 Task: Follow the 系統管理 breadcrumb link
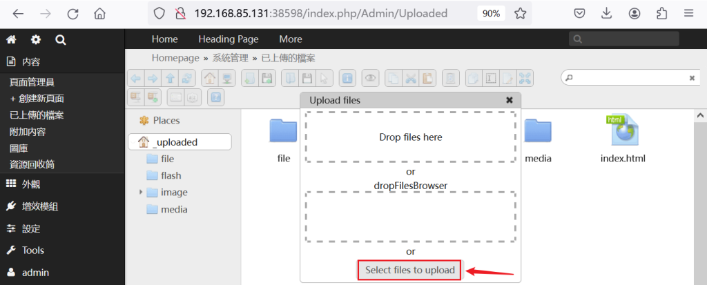pyautogui.click(x=230, y=58)
